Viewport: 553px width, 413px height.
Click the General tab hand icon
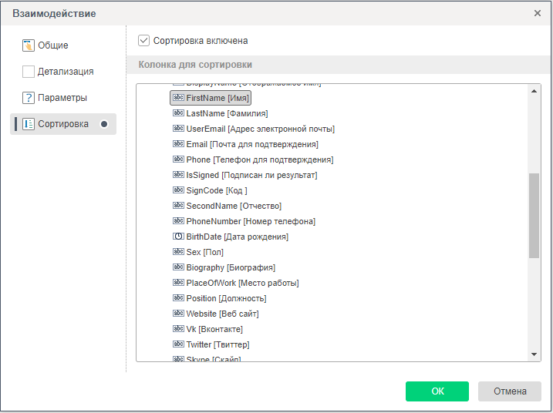coord(29,45)
